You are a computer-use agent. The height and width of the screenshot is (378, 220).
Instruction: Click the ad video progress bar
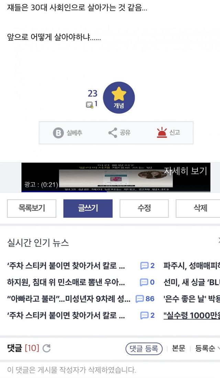[x=116, y=192]
